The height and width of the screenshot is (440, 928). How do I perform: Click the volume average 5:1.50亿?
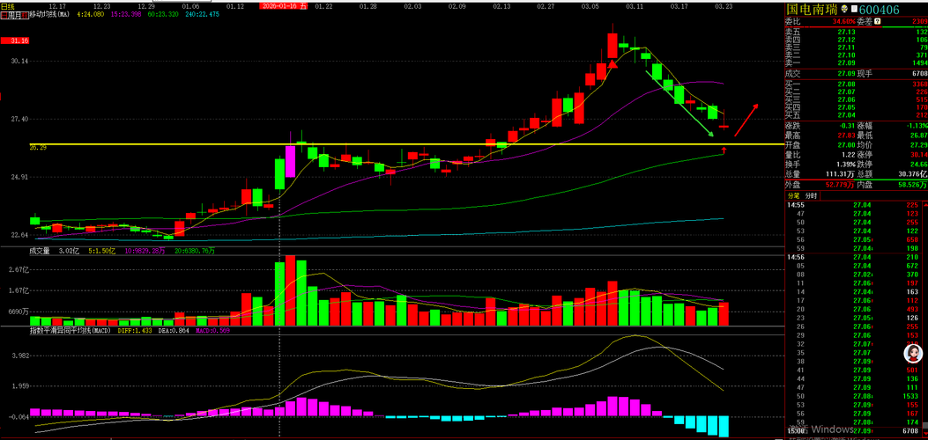pos(101,251)
